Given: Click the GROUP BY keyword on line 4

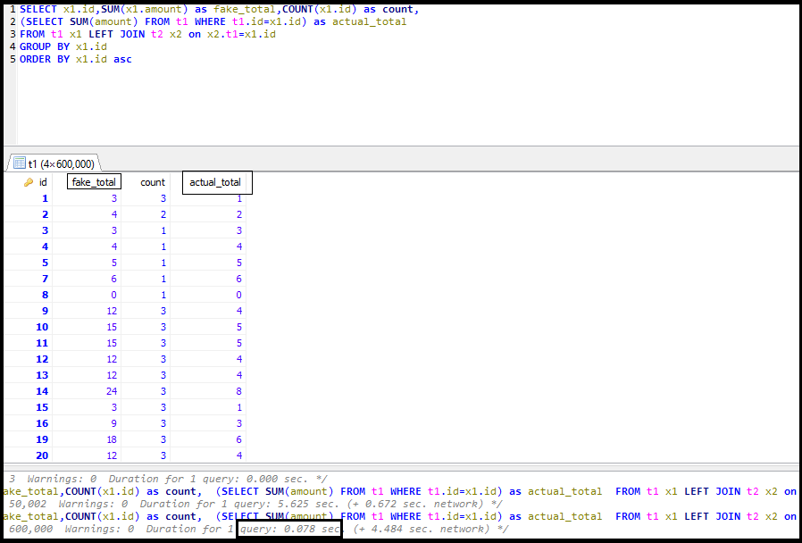Looking at the screenshot, I should click(41, 46).
